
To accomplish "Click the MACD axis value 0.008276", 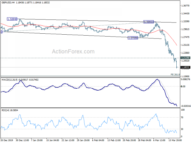I will (186, 79).
